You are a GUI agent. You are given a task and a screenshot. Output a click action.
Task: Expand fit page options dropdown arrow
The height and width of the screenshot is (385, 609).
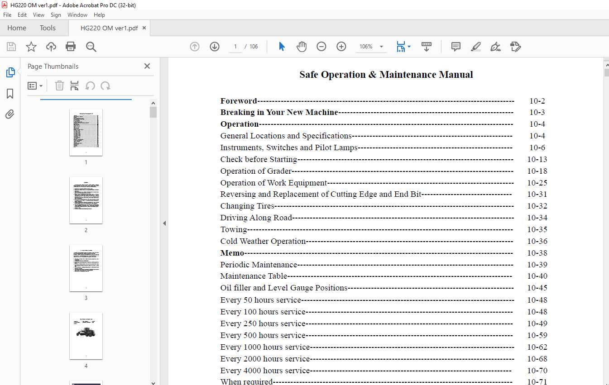(409, 47)
